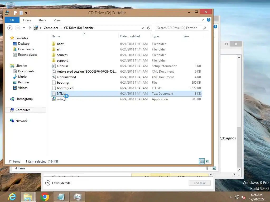Open the Pictures library
The image size is (270, 202).
[x=23, y=82]
